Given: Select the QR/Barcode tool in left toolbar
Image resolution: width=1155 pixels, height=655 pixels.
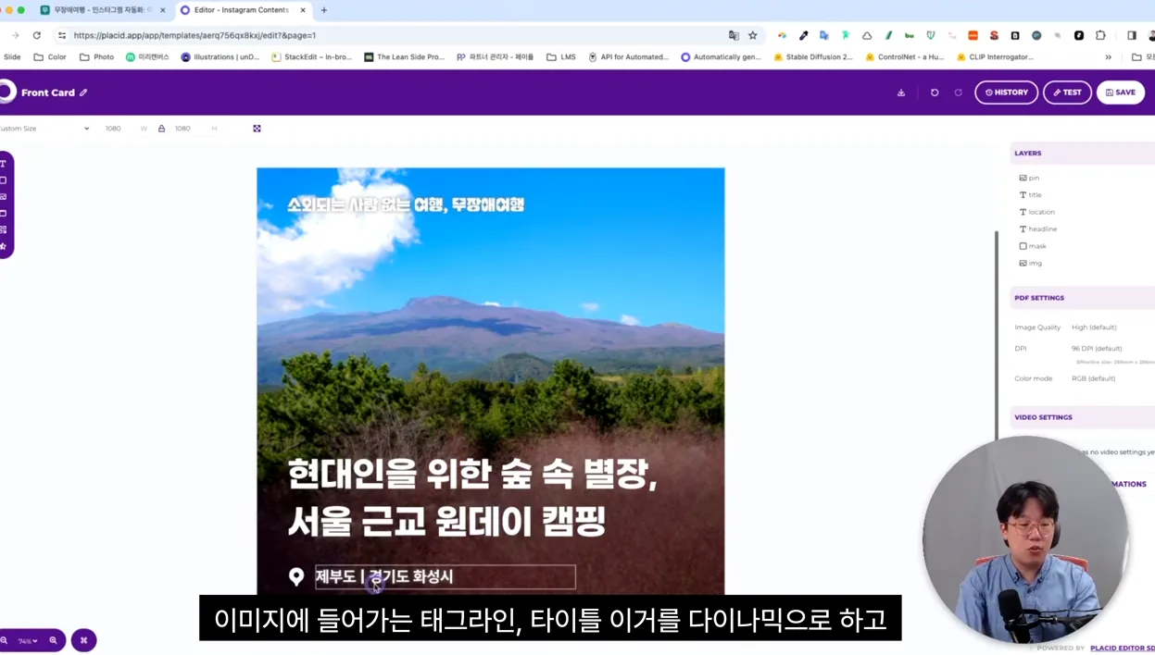Looking at the screenshot, I should click(x=3, y=229).
